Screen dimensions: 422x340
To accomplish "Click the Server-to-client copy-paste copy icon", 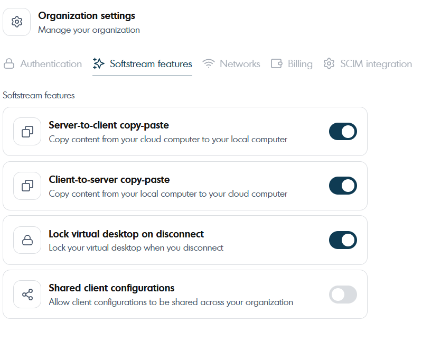I will [x=27, y=132].
